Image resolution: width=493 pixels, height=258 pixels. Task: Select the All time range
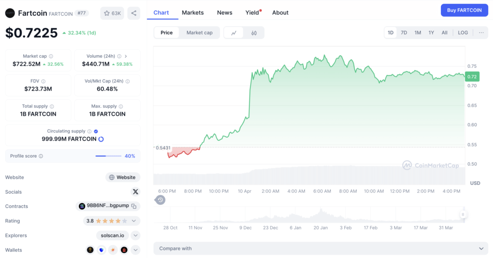[444, 33]
